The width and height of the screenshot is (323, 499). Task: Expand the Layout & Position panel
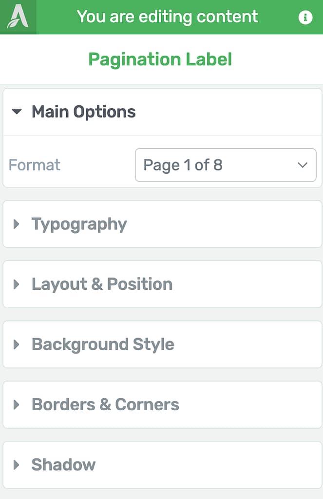pyautogui.click(x=162, y=284)
